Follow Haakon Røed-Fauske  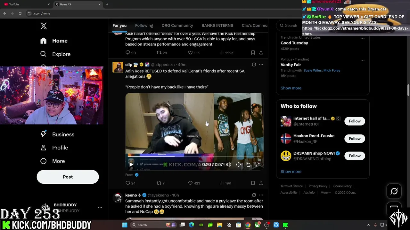(x=355, y=138)
